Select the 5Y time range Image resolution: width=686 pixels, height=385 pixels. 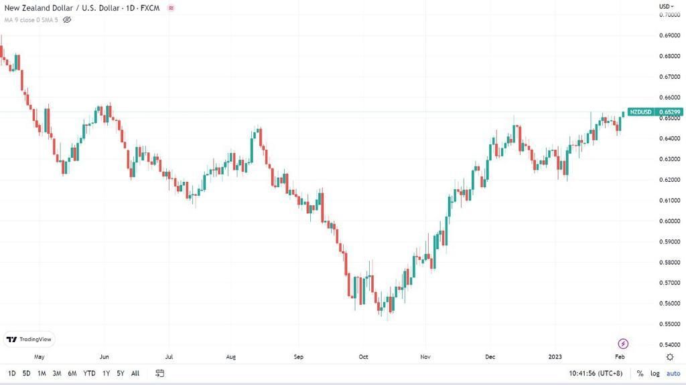(x=121, y=373)
